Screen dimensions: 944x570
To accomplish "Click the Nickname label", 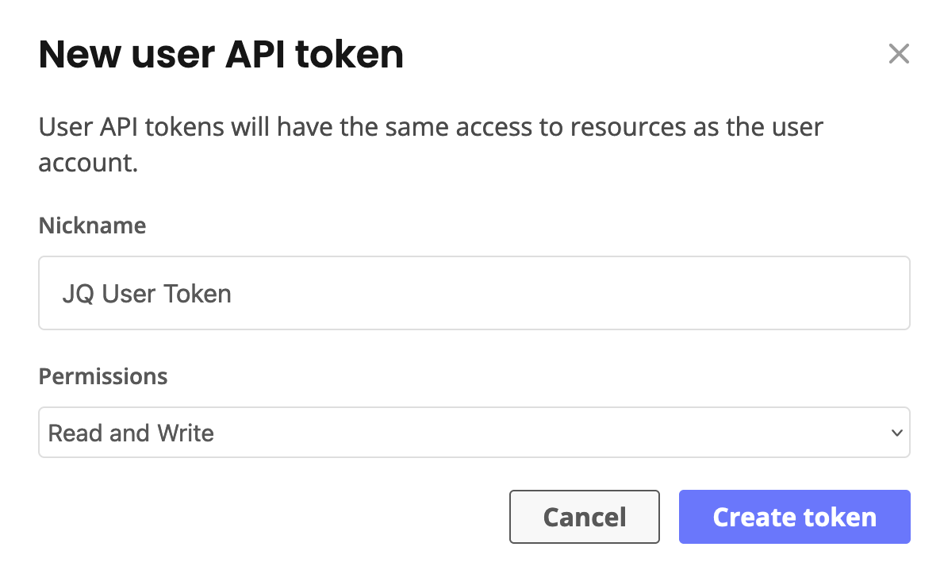I will click(92, 225).
